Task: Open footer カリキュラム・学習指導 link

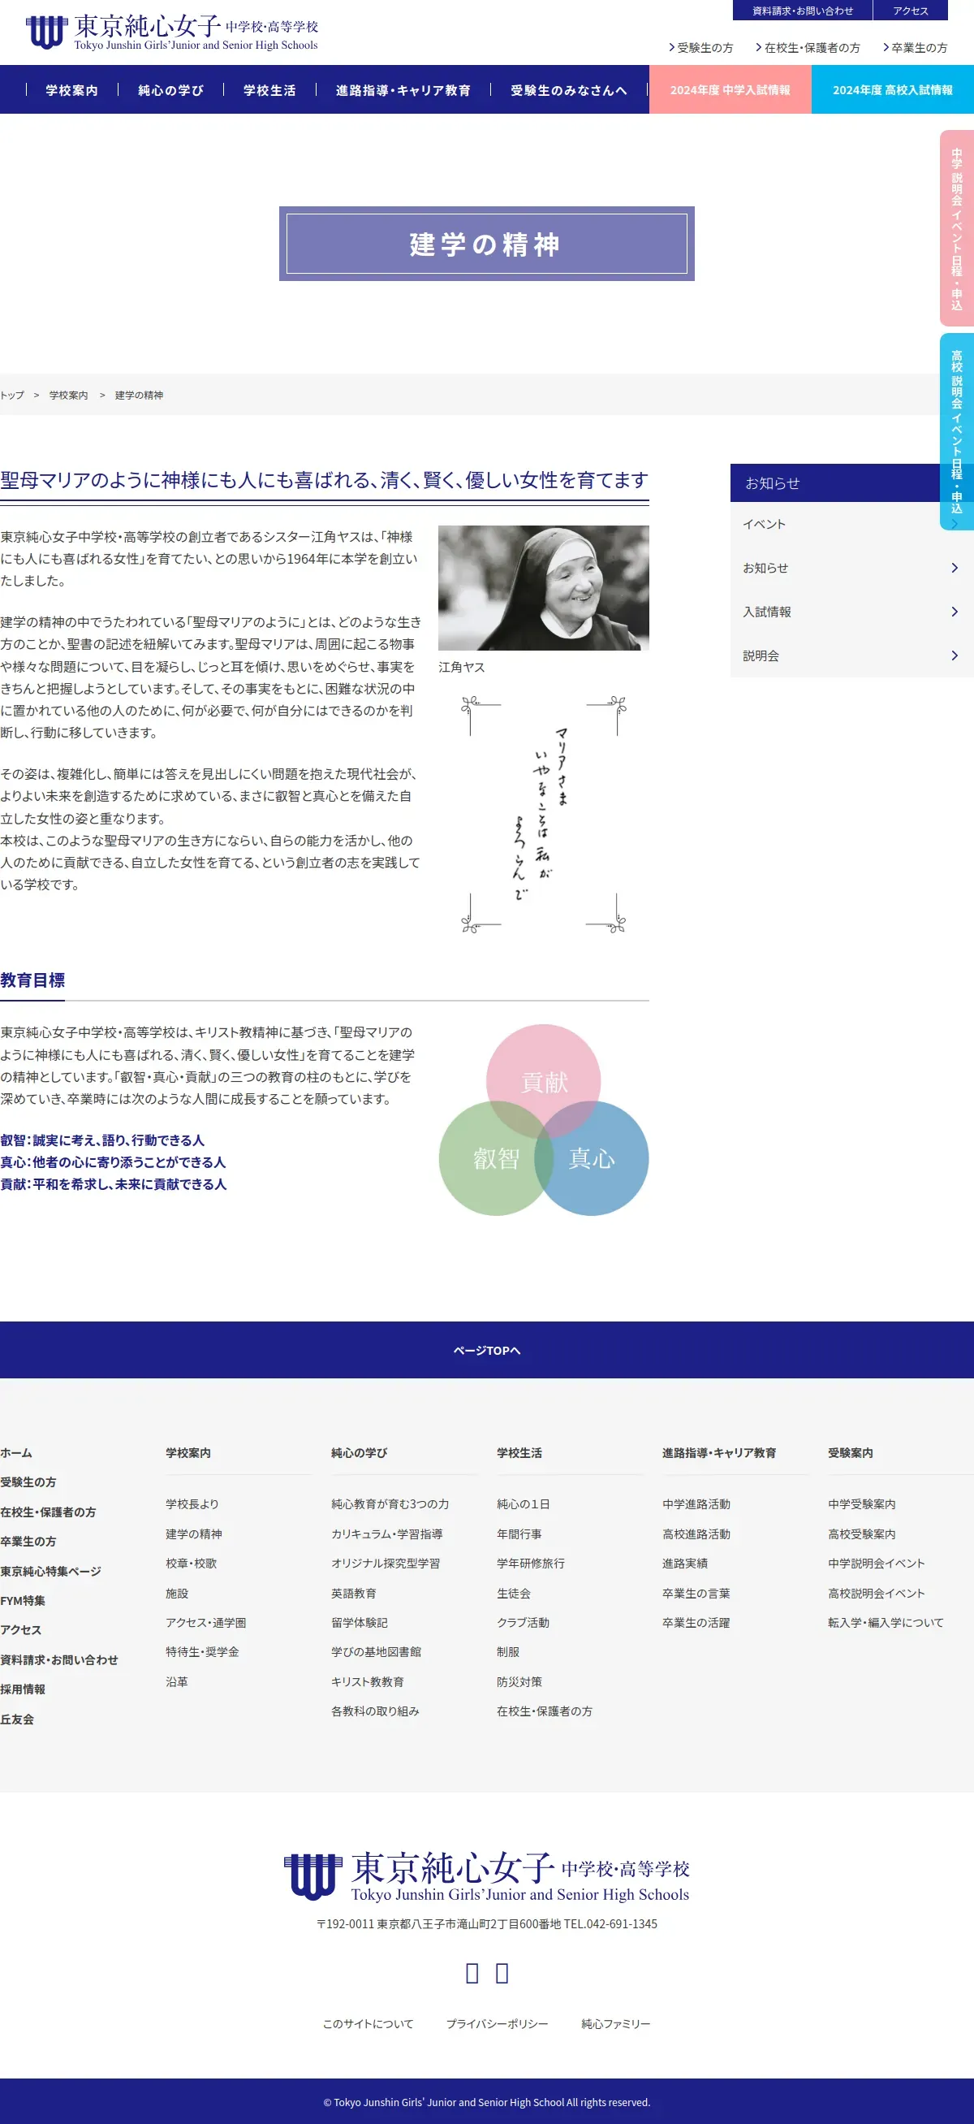Action: 387,1534
